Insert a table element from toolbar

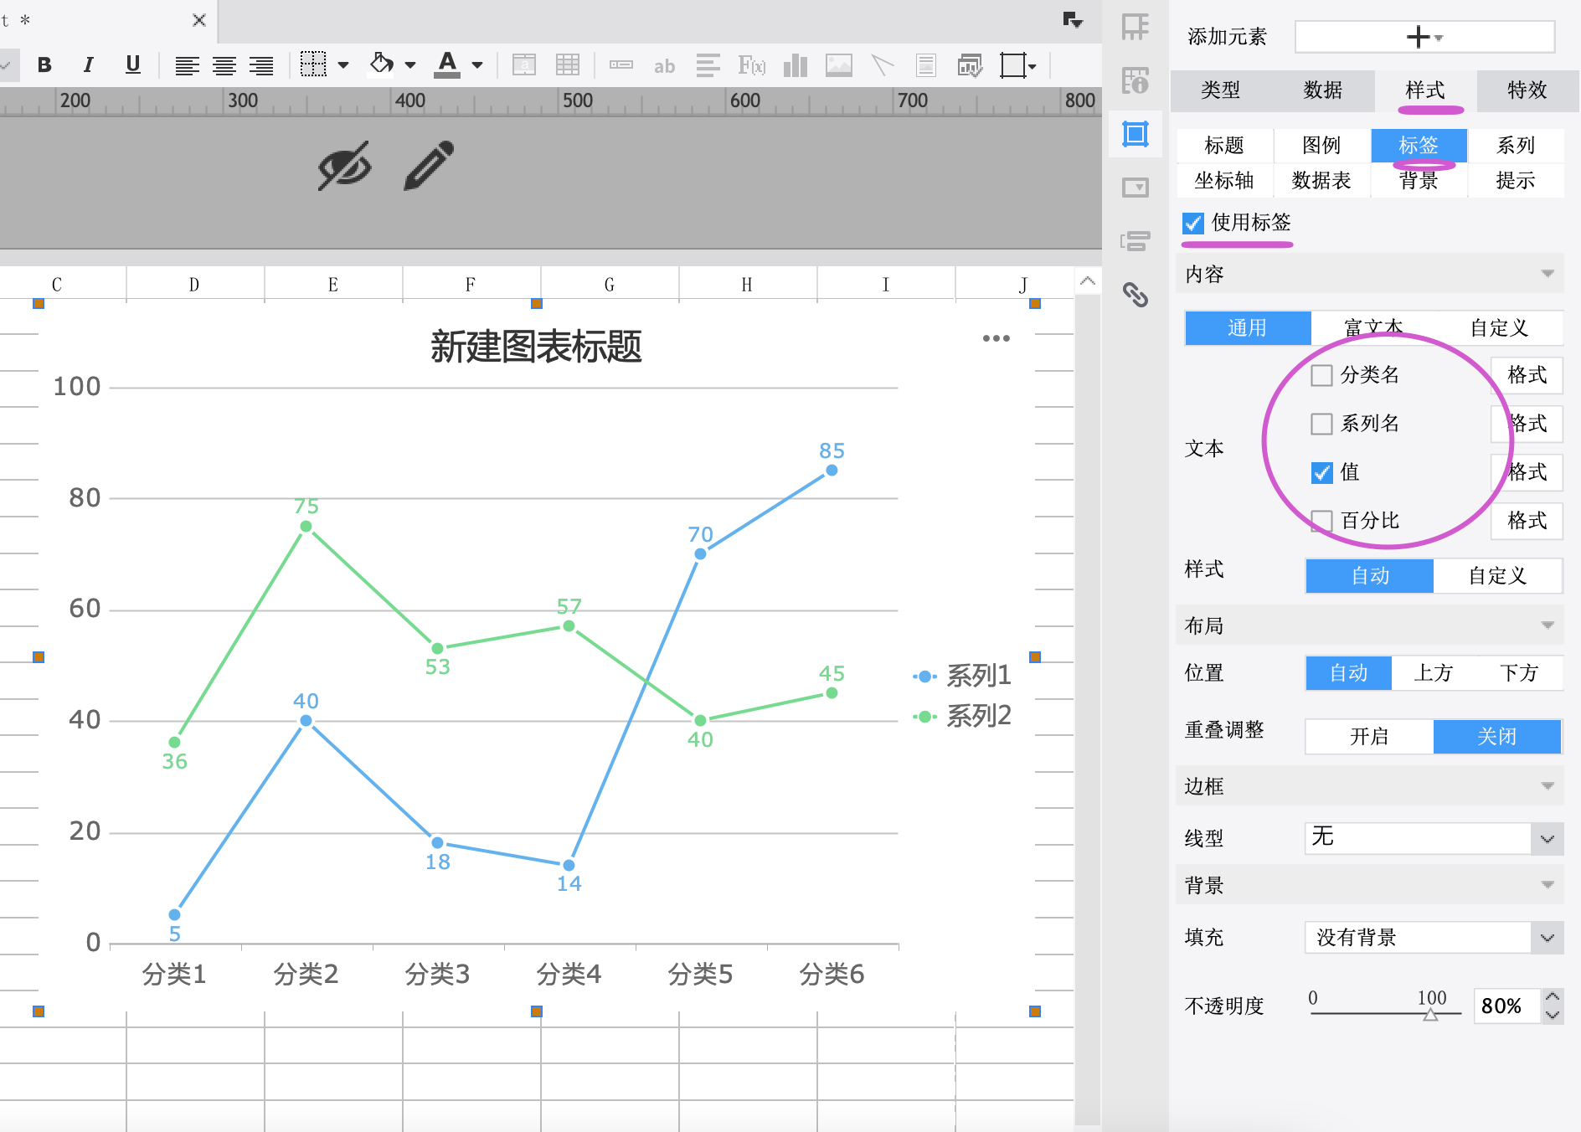pos(568,64)
